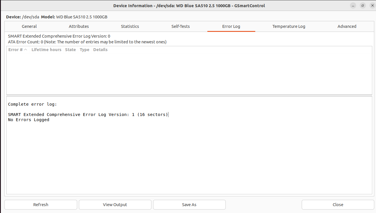Go to the Self-Tests tab
The height and width of the screenshot is (213, 376).
[181, 26]
